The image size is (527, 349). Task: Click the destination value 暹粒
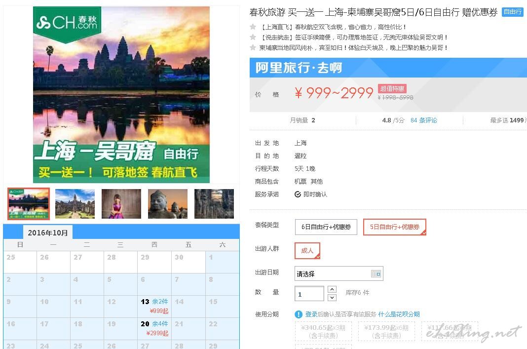pyautogui.click(x=301, y=155)
